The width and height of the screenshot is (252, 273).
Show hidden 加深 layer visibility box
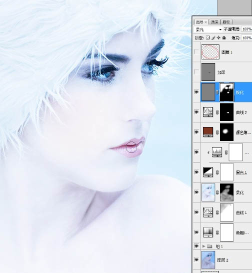point(196,72)
